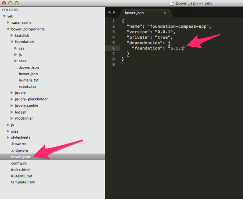Image resolution: width=243 pixels, height=199 pixels.
Task: Expand the jquery.cookie folder
Action: coord(12,106)
